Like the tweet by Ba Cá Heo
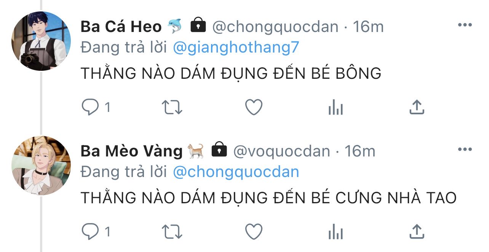This screenshot has height=252, width=489. (x=254, y=107)
